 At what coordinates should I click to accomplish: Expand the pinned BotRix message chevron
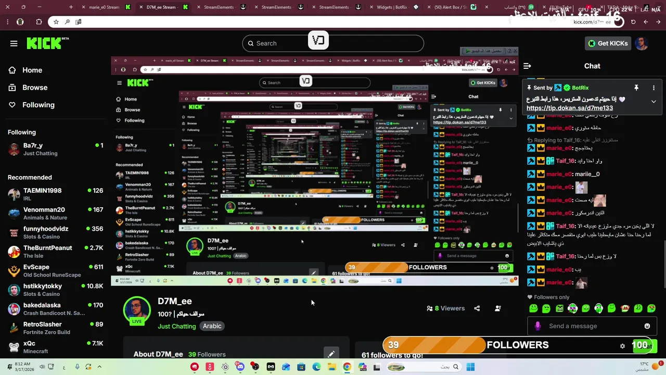coord(654,102)
